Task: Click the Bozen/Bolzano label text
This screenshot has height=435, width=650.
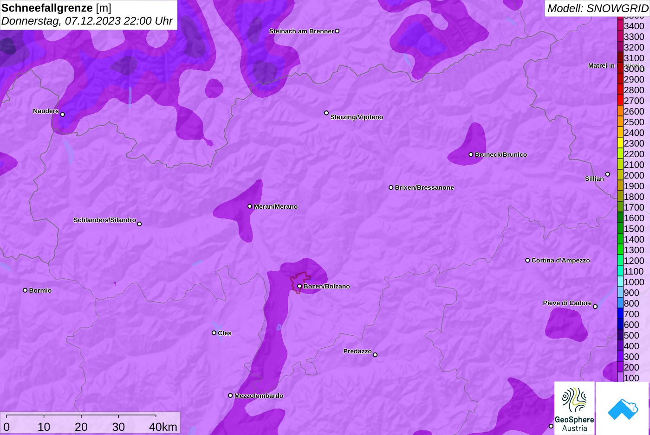Action: [326, 286]
